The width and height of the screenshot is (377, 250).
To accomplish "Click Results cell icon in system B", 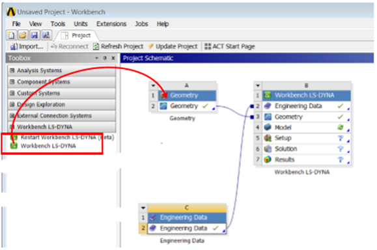I will click(268, 160).
